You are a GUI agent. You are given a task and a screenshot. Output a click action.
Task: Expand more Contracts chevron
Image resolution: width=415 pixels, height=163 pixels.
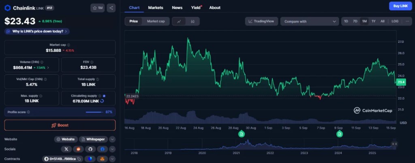coord(112,159)
